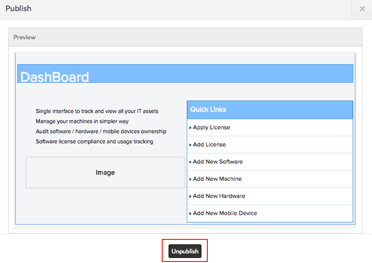Click the DashBoard heading banner

(185, 74)
